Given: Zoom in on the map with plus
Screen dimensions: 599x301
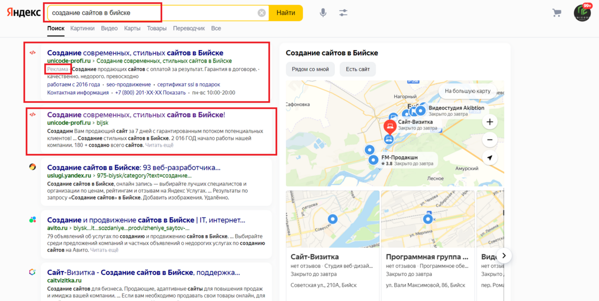Looking at the screenshot, I should click(490, 122).
